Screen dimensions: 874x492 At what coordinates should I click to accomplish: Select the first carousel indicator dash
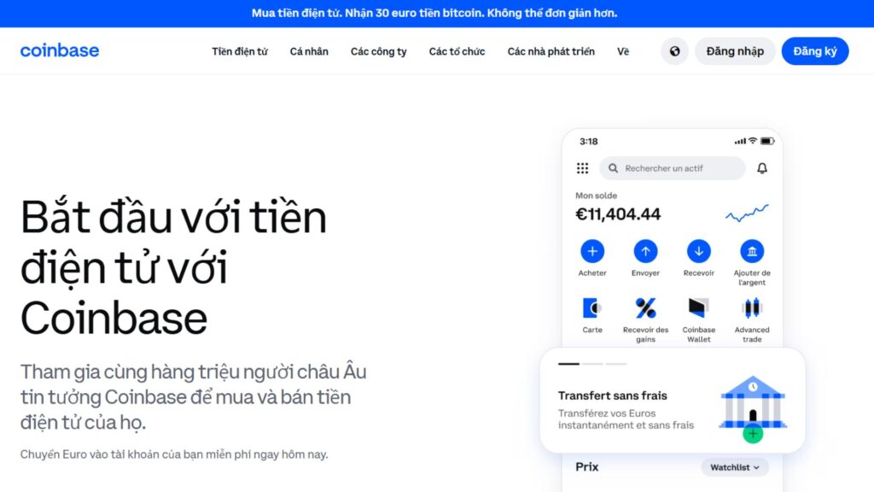[x=568, y=364]
